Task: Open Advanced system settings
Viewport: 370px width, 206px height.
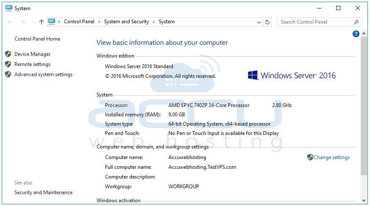Action: coord(44,74)
